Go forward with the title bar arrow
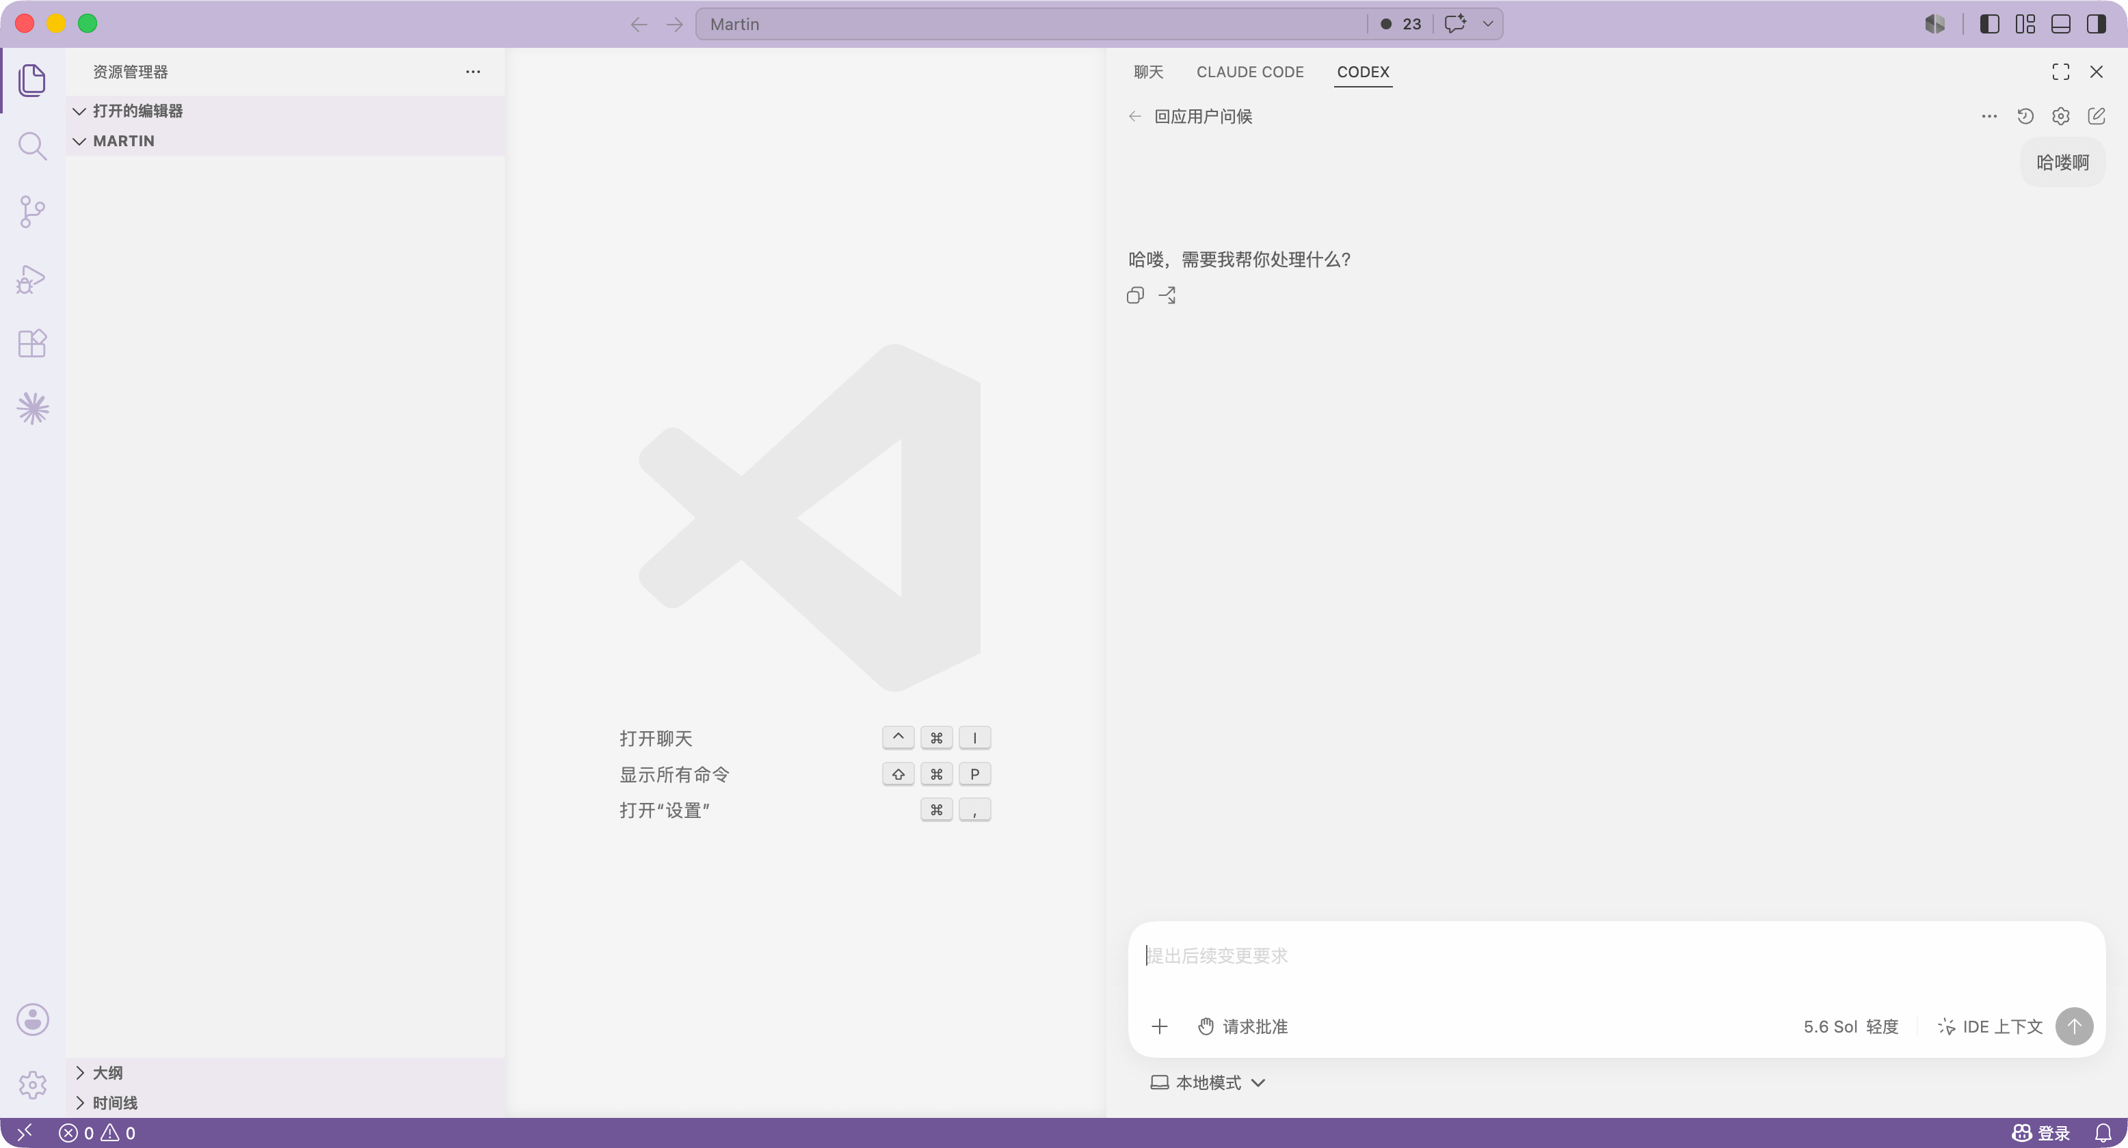Image resolution: width=2128 pixels, height=1148 pixels. tap(675, 24)
